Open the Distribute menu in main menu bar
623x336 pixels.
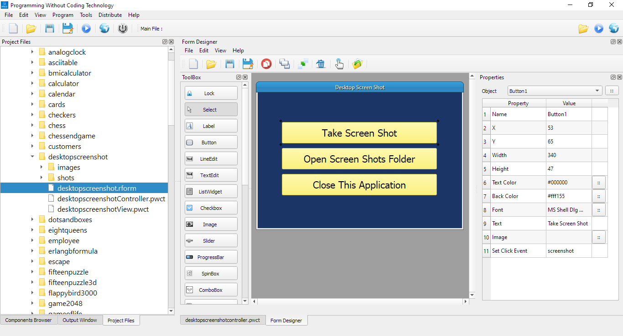click(110, 15)
